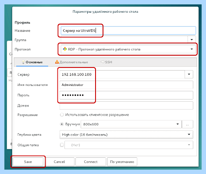Expand the Группа dropdown arrow

point(192,39)
